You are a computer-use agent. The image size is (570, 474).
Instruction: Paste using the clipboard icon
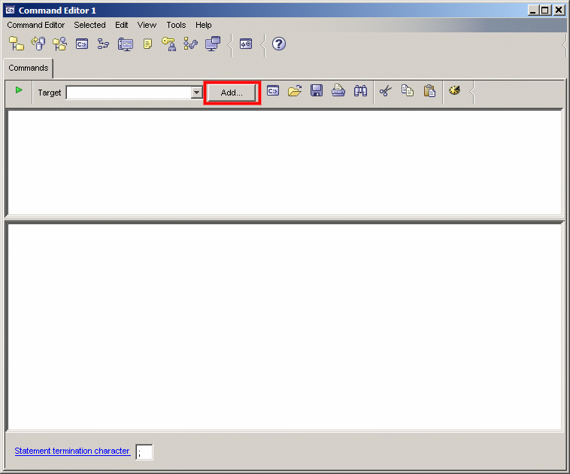tap(429, 90)
